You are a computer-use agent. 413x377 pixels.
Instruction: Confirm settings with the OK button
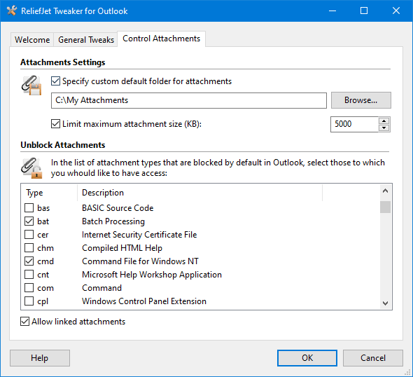(307, 358)
